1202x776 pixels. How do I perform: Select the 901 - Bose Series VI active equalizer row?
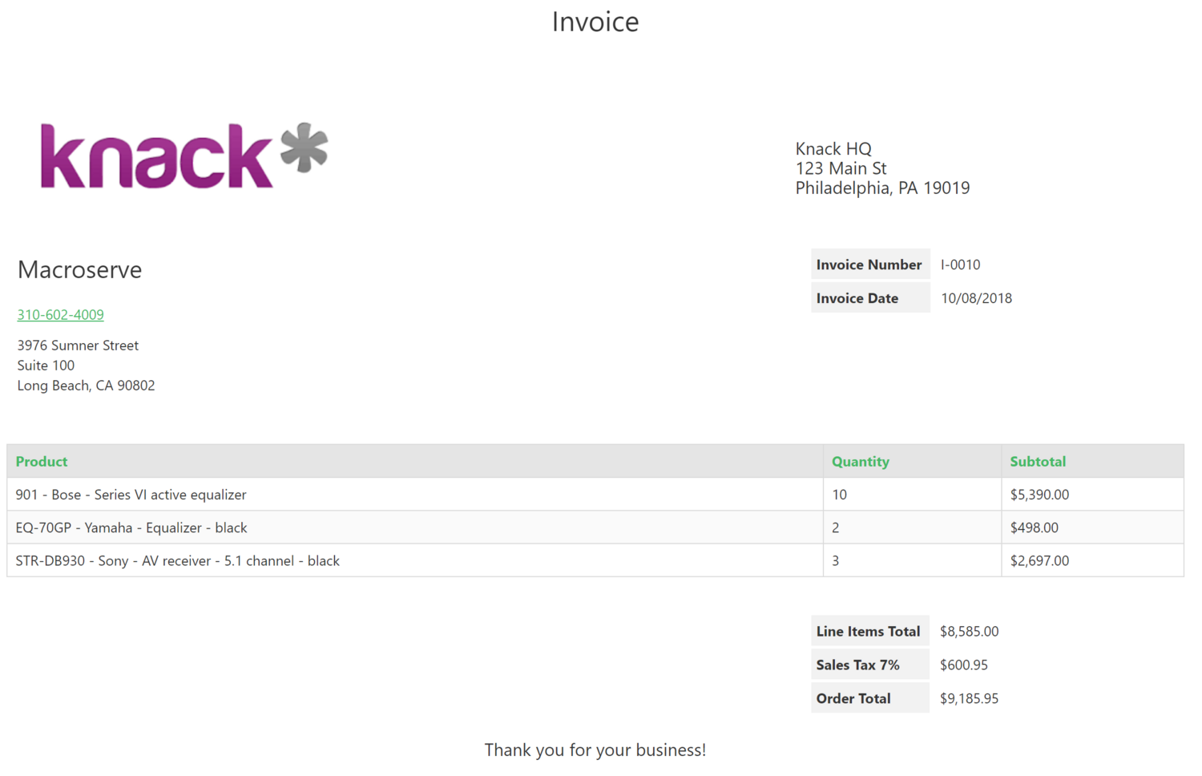(x=595, y=495)
